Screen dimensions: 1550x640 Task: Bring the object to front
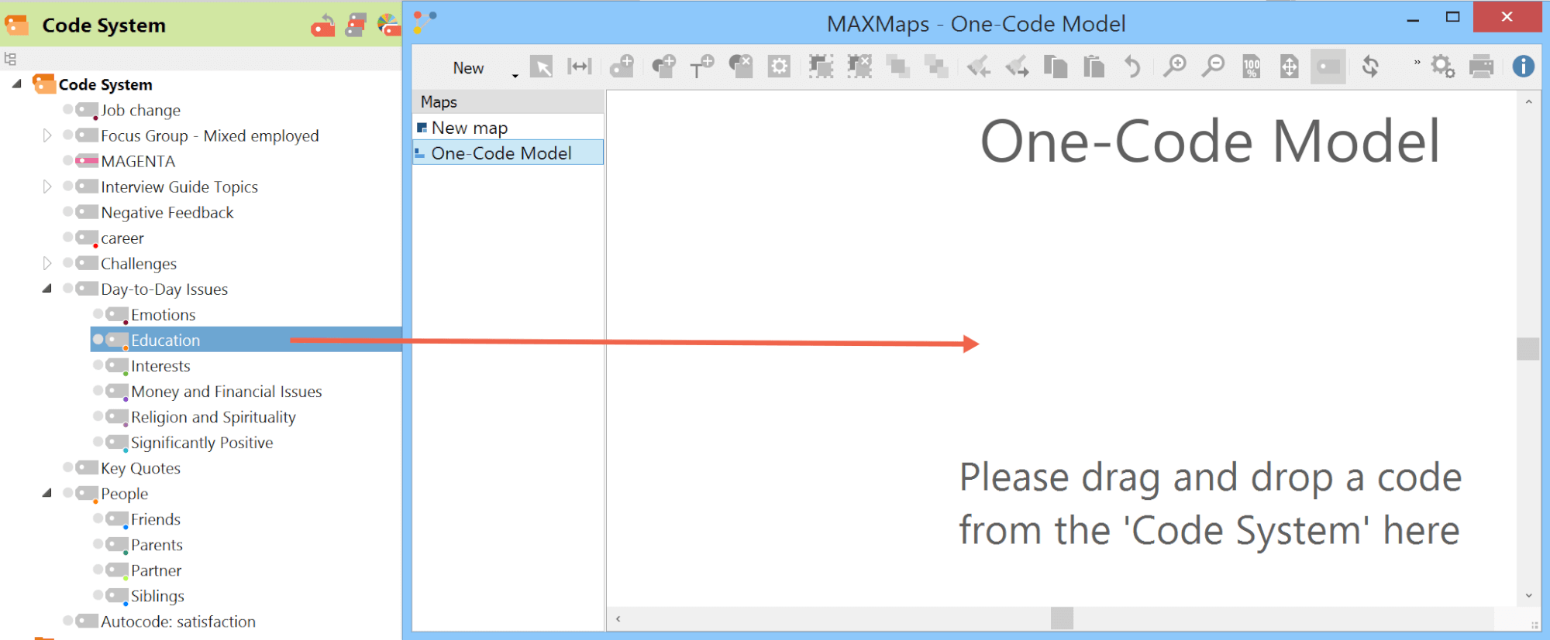point(898,67)
